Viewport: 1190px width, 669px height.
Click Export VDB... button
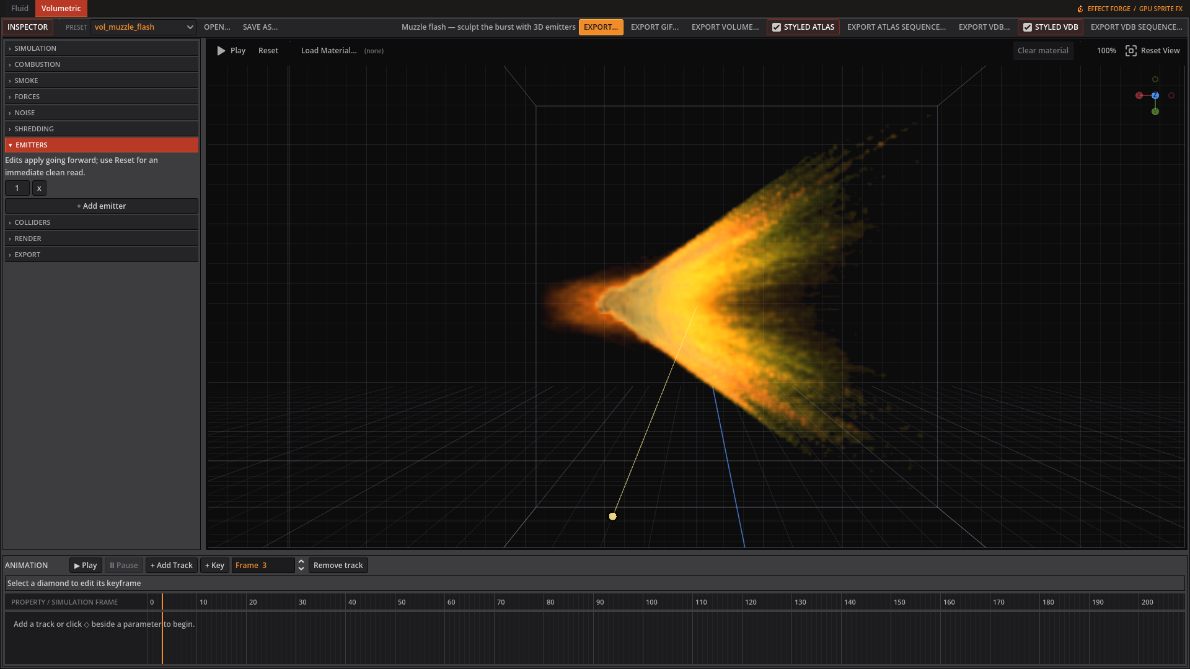984,27
